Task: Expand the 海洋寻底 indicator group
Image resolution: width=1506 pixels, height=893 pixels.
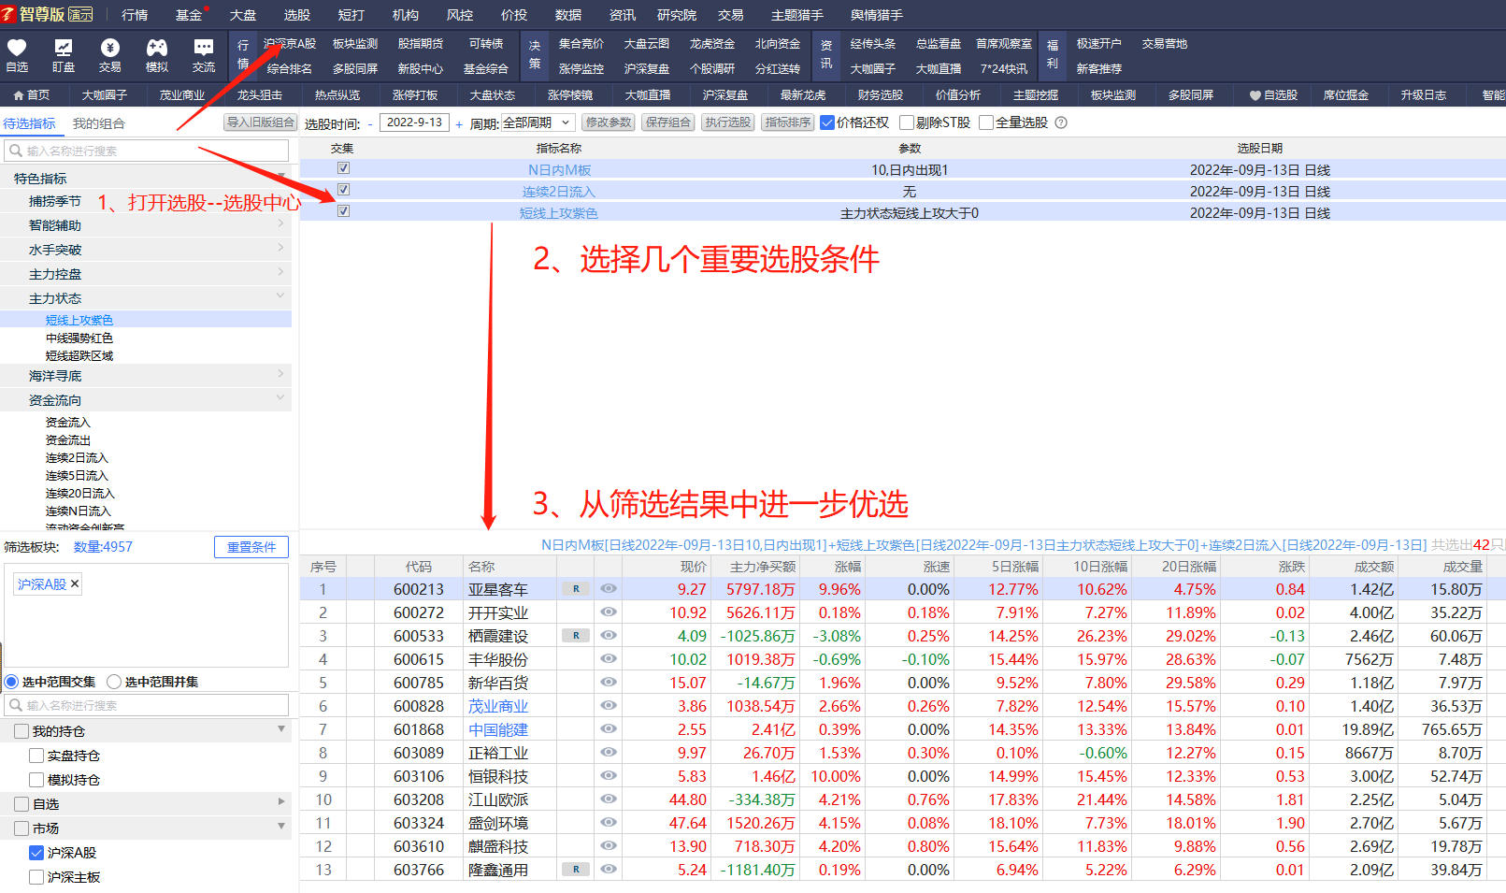Action: (x=280, y=375)
